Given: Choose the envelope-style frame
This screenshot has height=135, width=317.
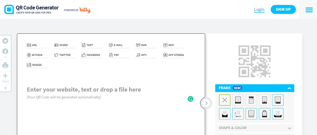Looking at the screenshot, I should pos(224,114).
